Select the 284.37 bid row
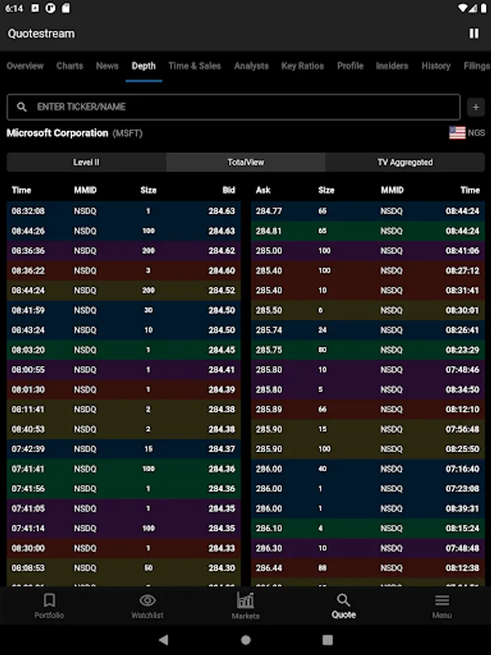The height and width of the screenshot is (655, 491). [x=124, y=449]
